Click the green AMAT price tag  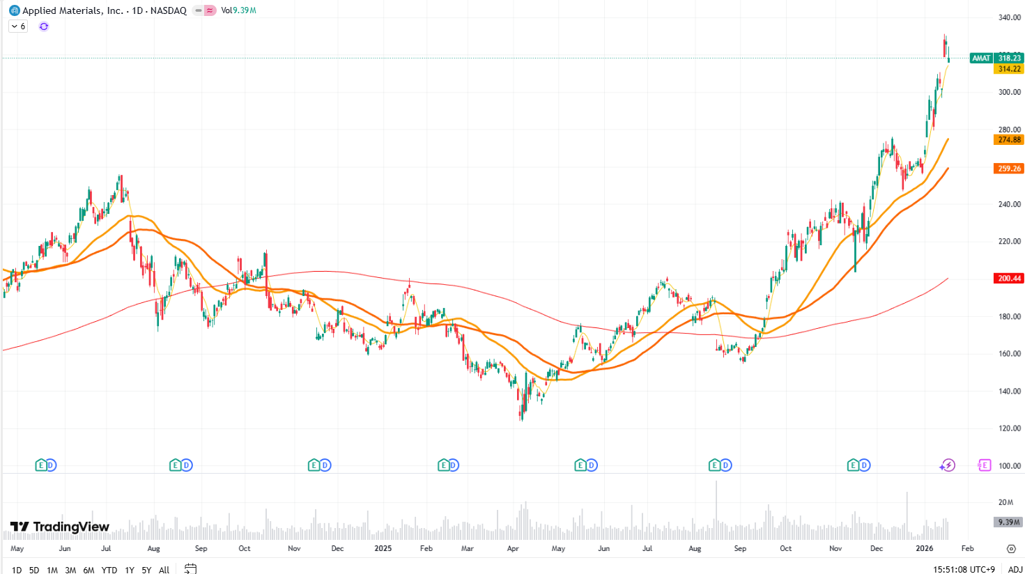click(981, 58)
